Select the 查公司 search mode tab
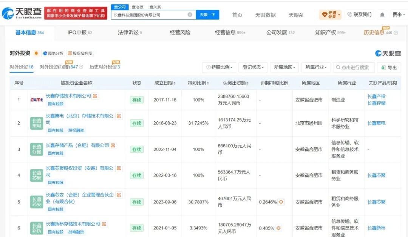Viewport: 408px width, 237px height. point(120,7)
